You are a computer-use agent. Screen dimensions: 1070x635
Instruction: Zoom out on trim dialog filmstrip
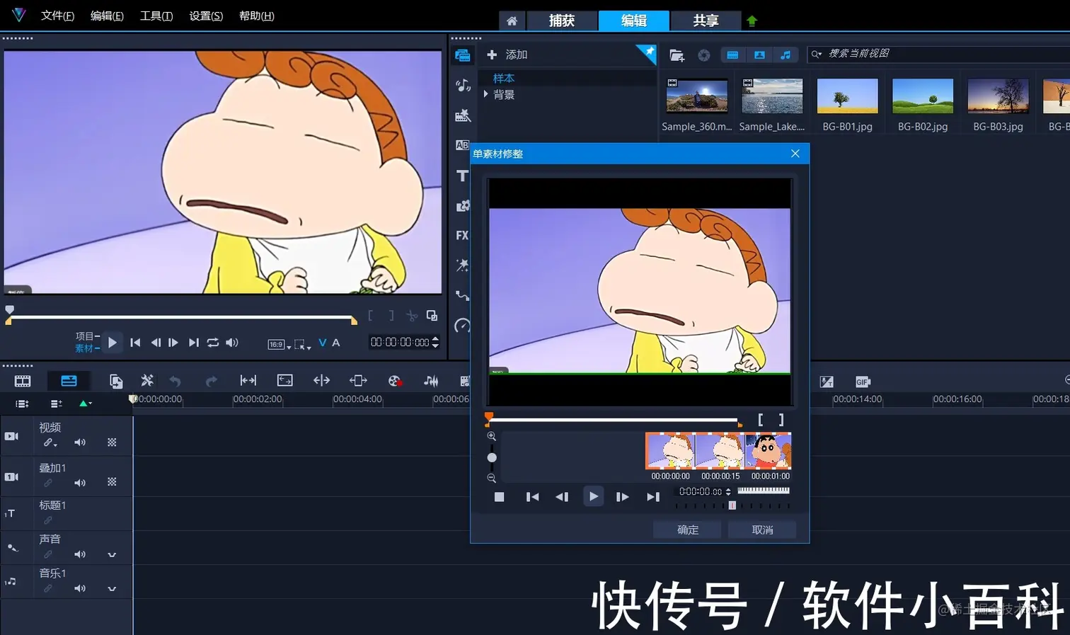[x=492, y=478]
